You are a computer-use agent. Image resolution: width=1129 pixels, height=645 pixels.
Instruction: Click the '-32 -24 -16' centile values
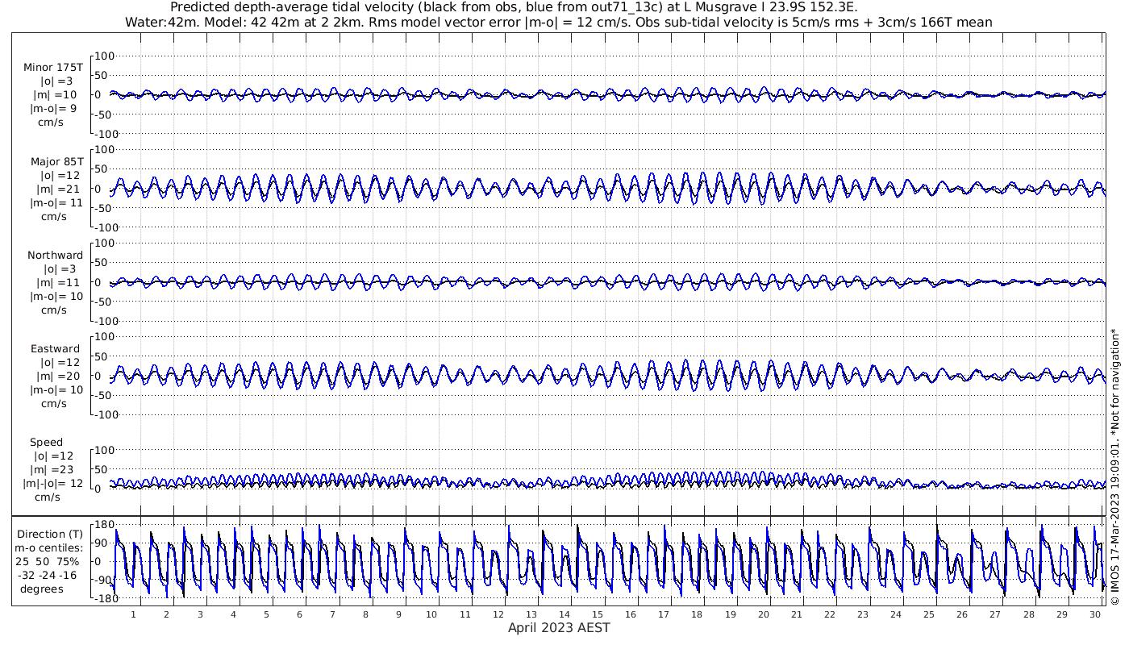point(47,576)
